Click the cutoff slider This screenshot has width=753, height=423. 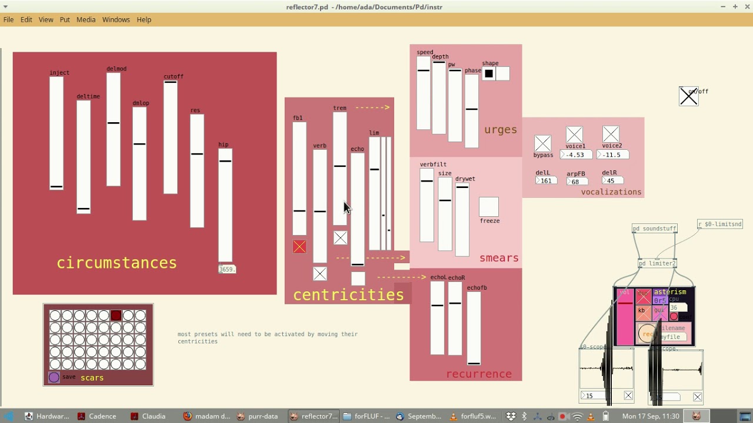171,137
